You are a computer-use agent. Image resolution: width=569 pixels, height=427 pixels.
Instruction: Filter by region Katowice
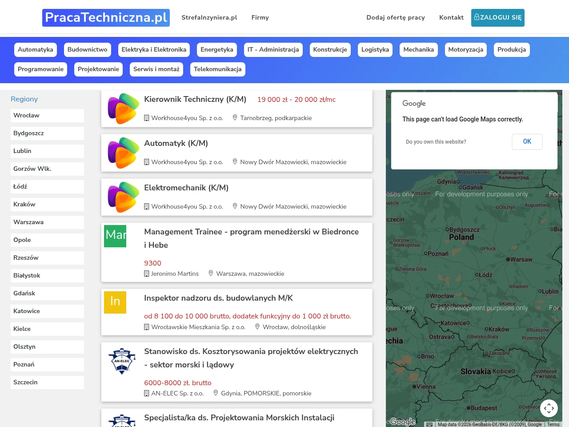click(x=47, y=311)
